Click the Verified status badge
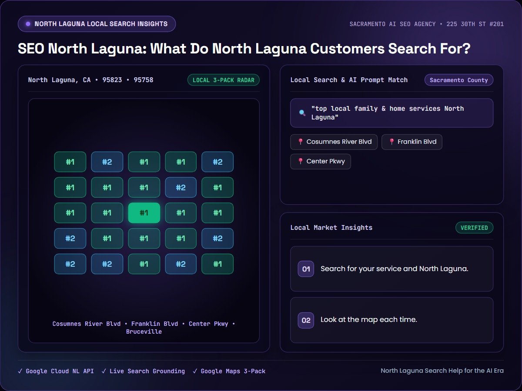This screenshot has height=391, width=522. coord(474,228)
